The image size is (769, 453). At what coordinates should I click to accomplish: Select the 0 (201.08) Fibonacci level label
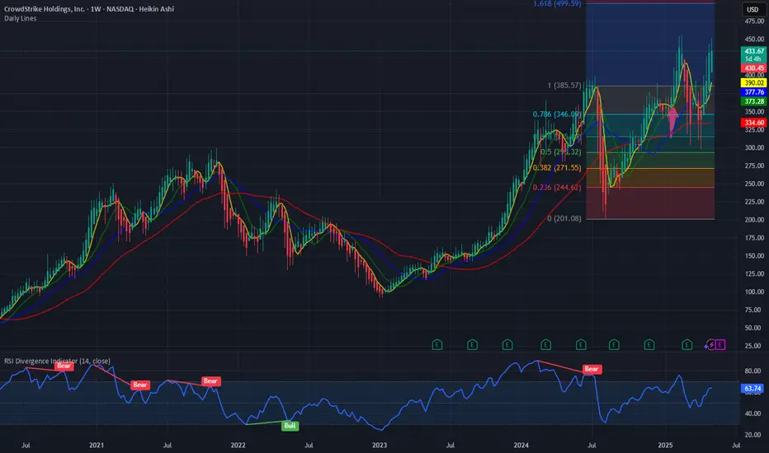coord(564,218)
